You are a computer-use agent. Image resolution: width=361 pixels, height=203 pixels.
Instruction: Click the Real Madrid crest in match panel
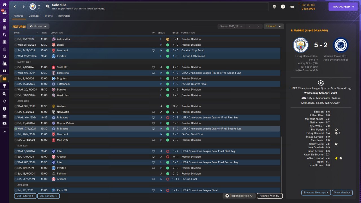pos(341,45)
